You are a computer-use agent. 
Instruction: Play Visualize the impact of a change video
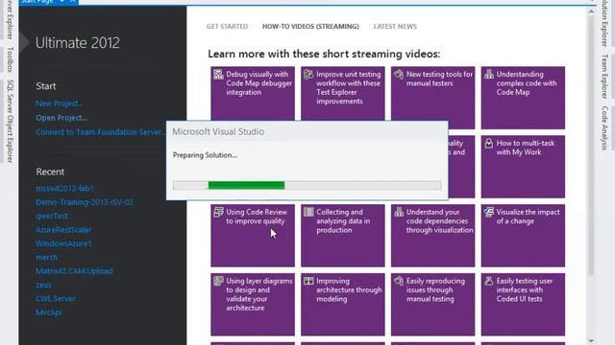tap(523, 236)
